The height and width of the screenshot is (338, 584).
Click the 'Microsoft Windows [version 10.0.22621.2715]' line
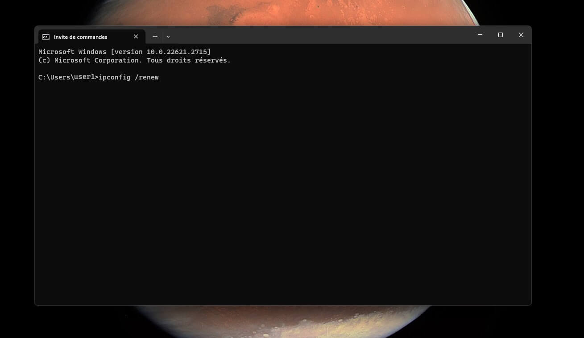coord(124,52)
